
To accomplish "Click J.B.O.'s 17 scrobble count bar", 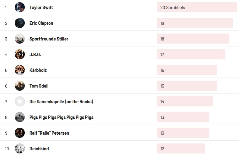I will pos(191,54).
